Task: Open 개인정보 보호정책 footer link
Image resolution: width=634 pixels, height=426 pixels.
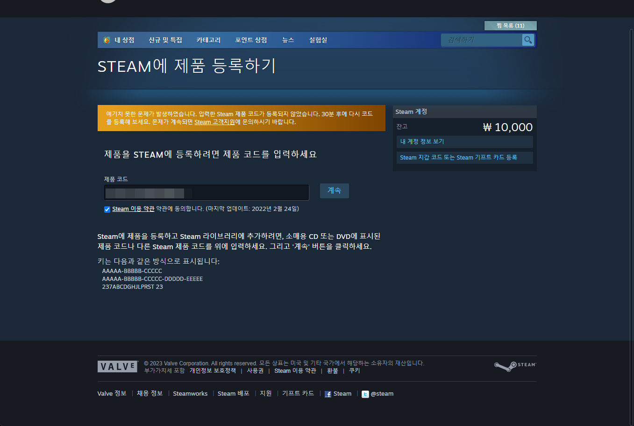Action: click(213, 371)
